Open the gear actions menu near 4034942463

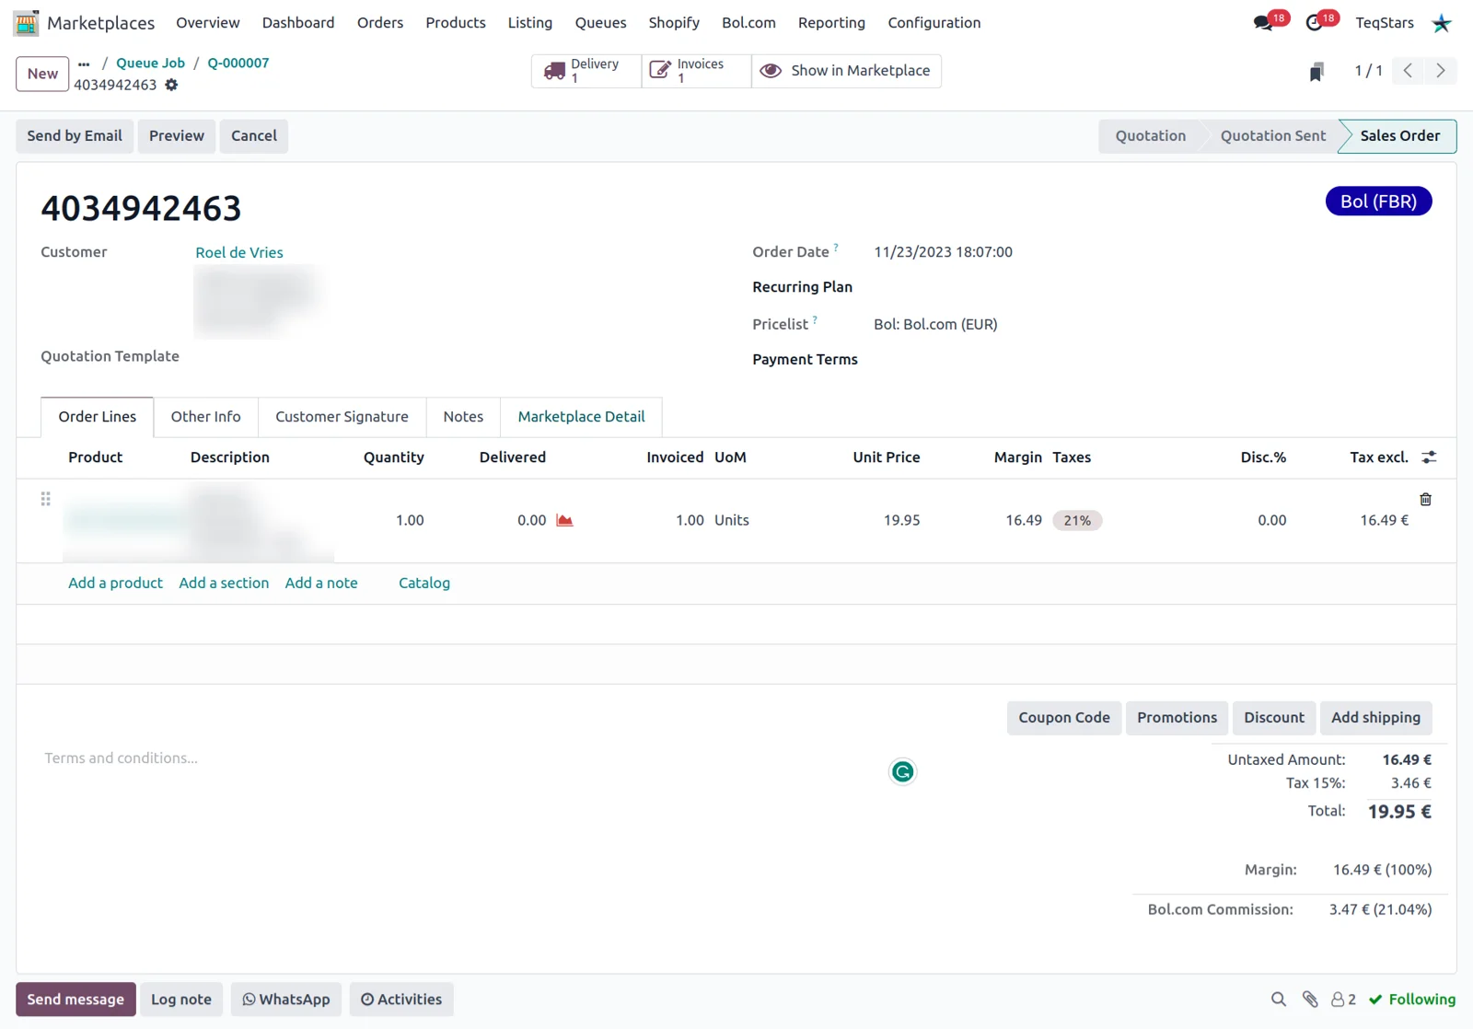(171, 85)
